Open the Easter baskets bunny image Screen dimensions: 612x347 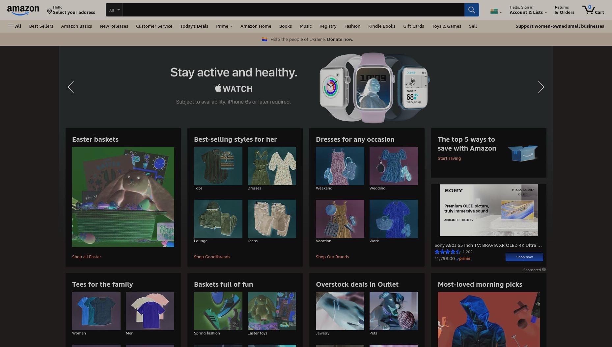[123, 197]
